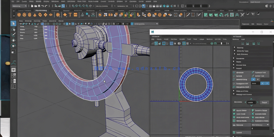Viewport: 274px width, 137px height.
Task: Create a polygon cone from shelf
Action: 35,15
